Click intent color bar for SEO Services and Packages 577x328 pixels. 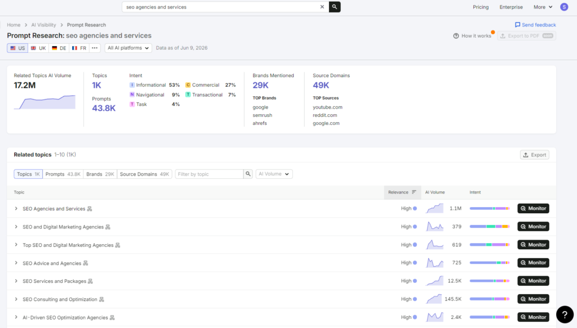click(x=490, y=281)
